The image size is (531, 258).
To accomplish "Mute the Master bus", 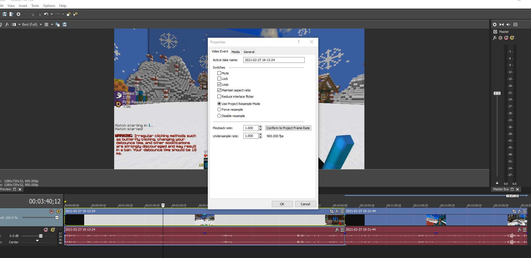I will [506, 38].
